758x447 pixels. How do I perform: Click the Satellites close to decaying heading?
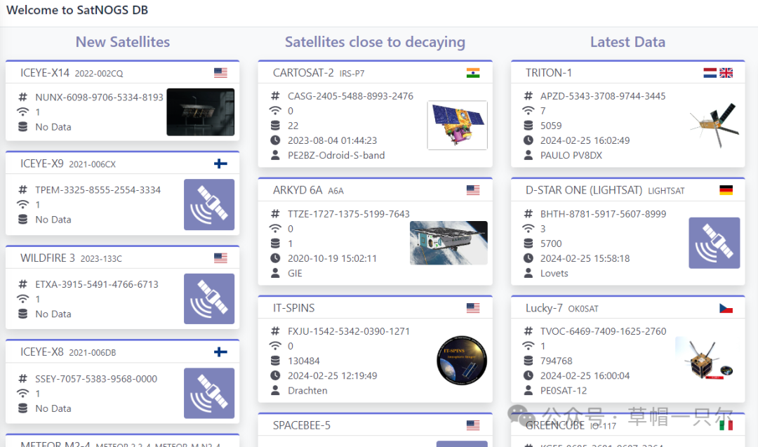click(375, 43)
